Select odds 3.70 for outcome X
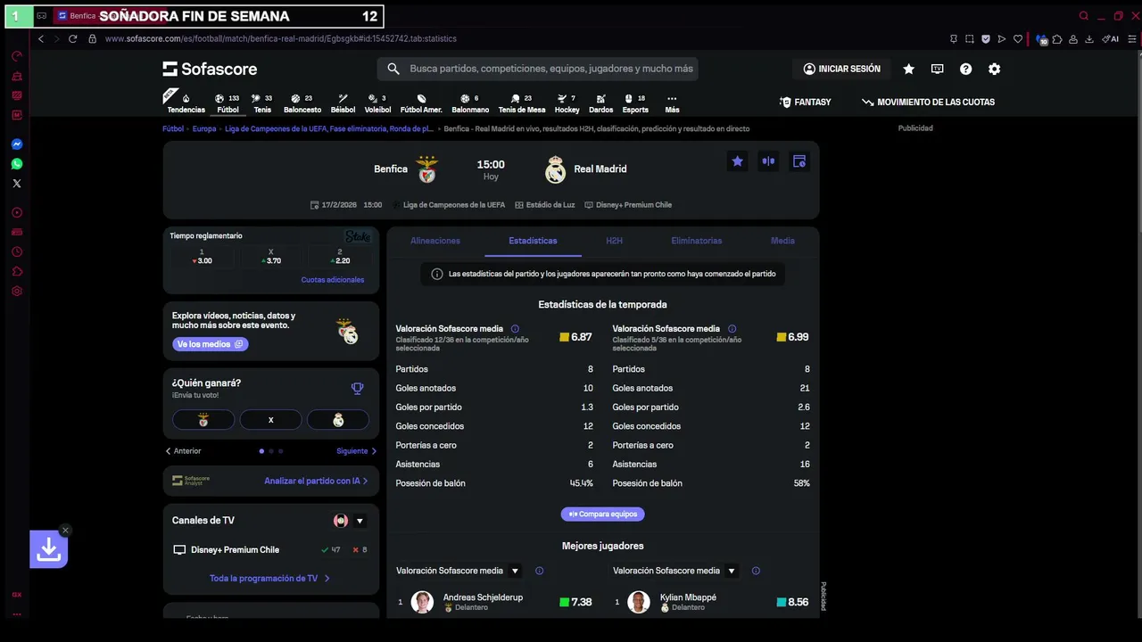 [271, 257]
